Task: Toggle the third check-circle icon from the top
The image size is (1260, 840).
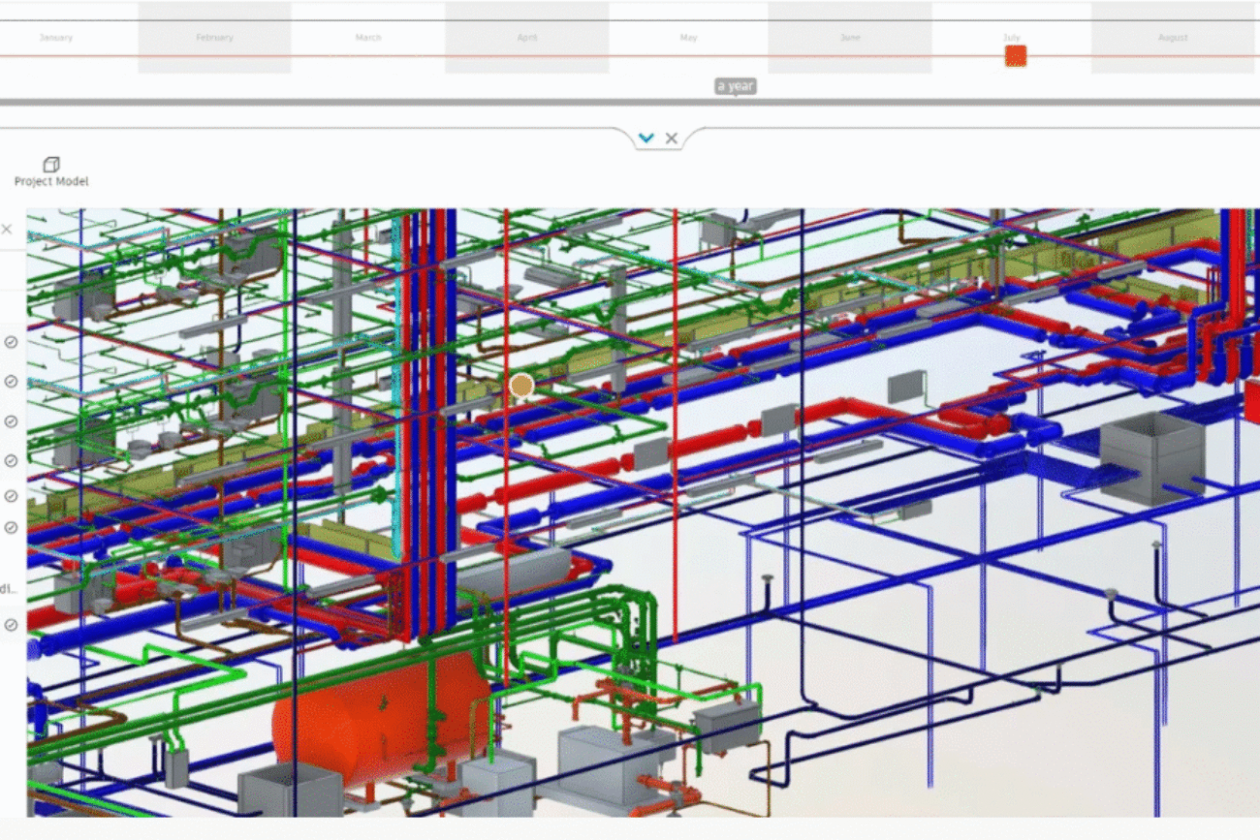Action: 11,421
